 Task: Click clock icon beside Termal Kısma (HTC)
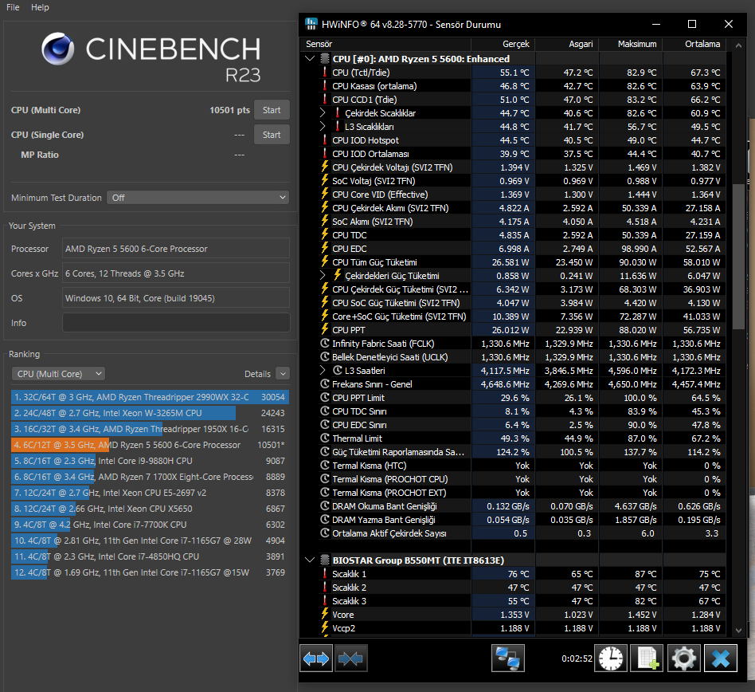(325, 466)
